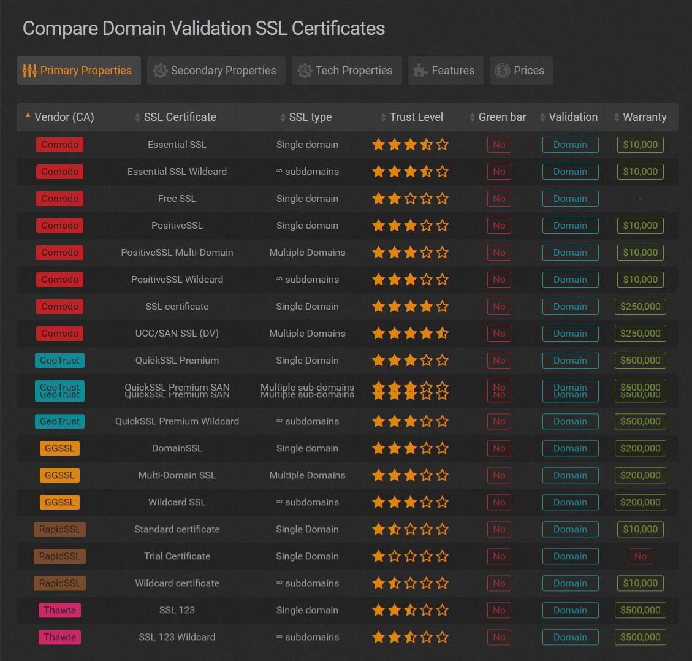The width and height of the screenshot is (692, 661).
Task: Open the Free SSL certificate
Action: [177, 198]
